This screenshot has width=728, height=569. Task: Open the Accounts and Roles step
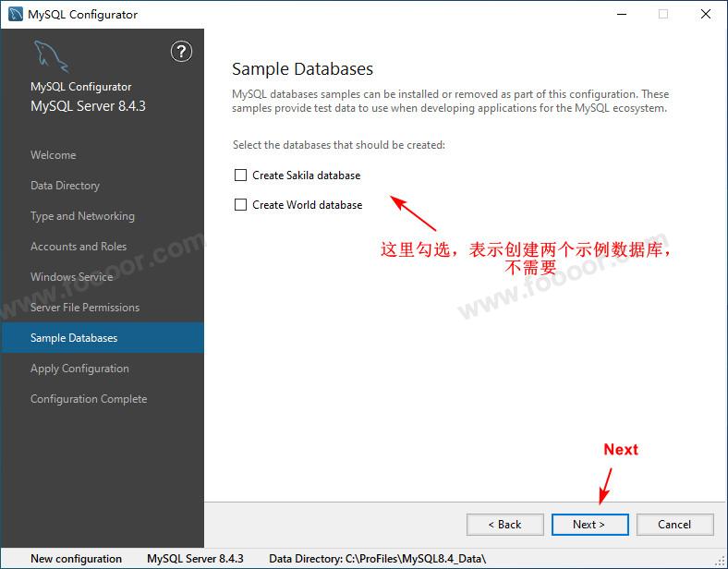78,247
